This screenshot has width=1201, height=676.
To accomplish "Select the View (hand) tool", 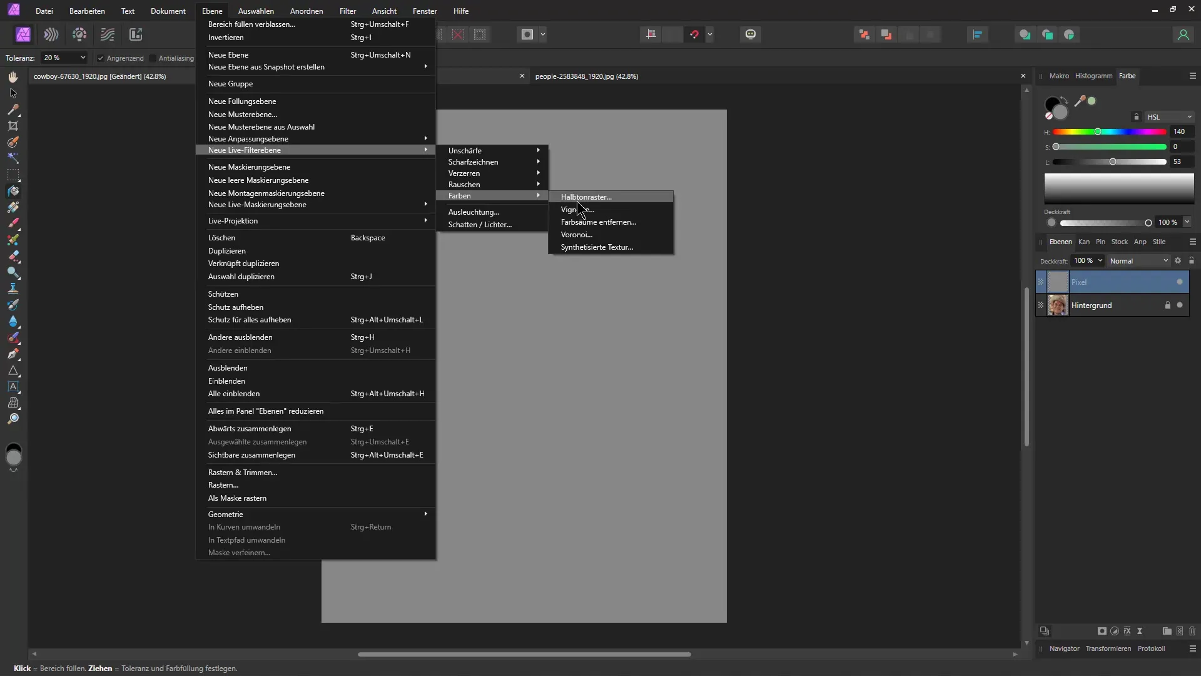I will click(x=13, y=77).
